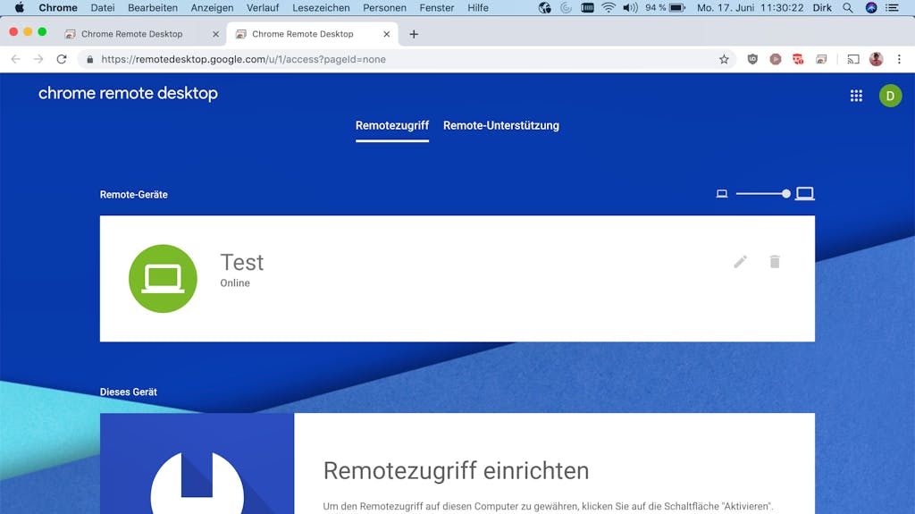Click the date and time Mo. 17. Juni

tap(750, 7)
